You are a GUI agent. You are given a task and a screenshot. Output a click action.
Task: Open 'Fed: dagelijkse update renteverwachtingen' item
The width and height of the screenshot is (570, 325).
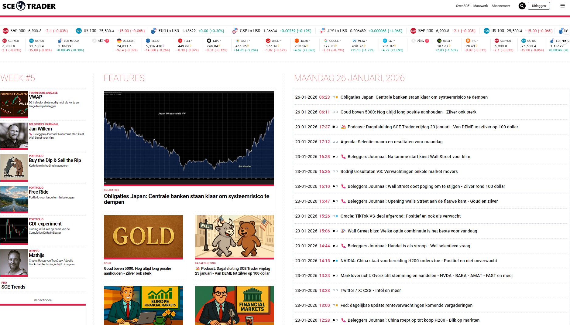(x=407, y=305)
